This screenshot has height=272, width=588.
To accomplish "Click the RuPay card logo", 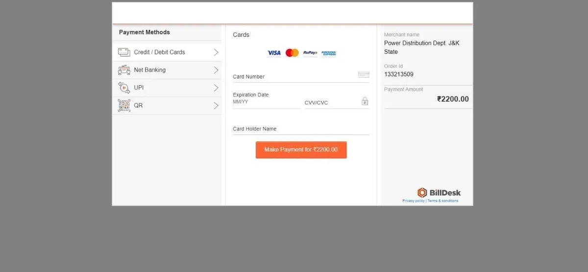I will click(310, 53).
